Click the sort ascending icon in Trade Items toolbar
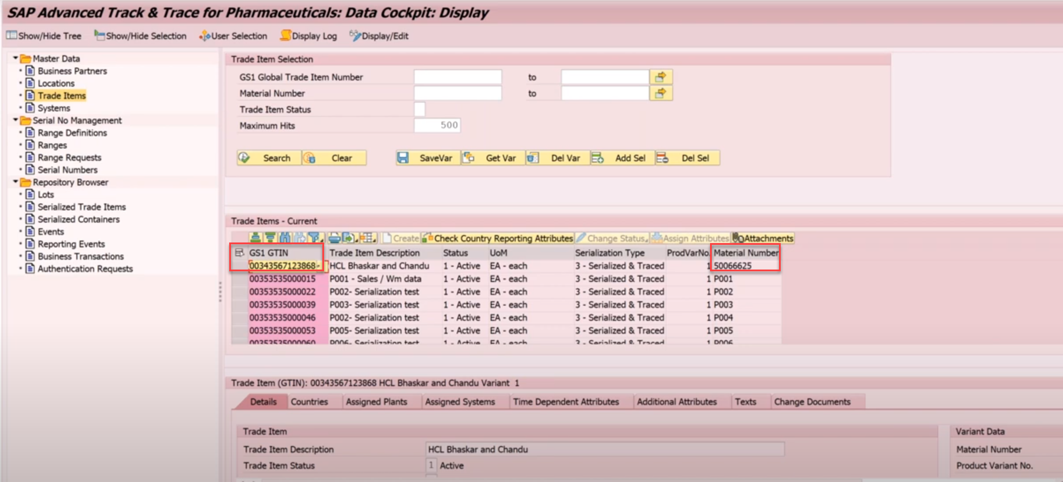The width and height of the screenshot is (1063, 482). tap(255, 238)
